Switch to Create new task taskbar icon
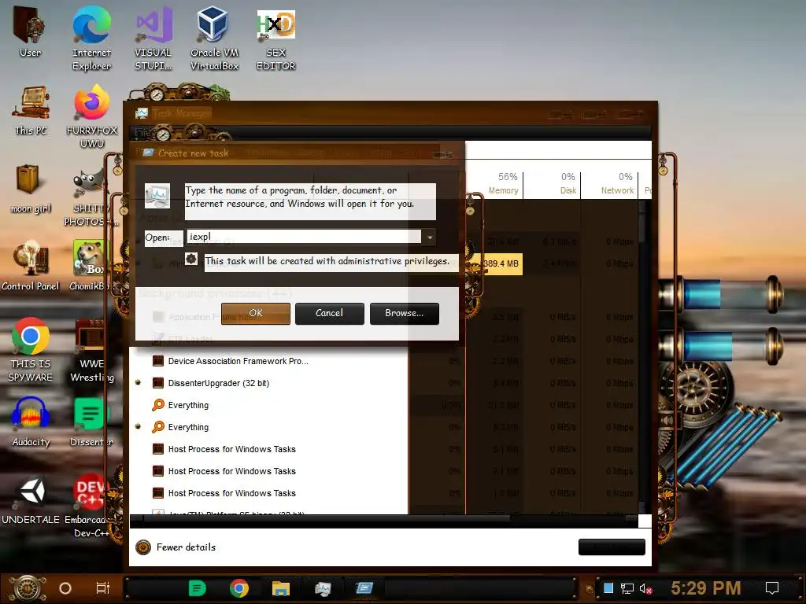Screen dimensions: 806x604 pyautogui.click(x=364, y=588)
